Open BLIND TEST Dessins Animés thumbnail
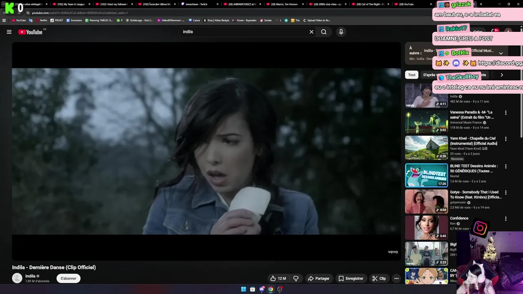 tap(426, 175)
